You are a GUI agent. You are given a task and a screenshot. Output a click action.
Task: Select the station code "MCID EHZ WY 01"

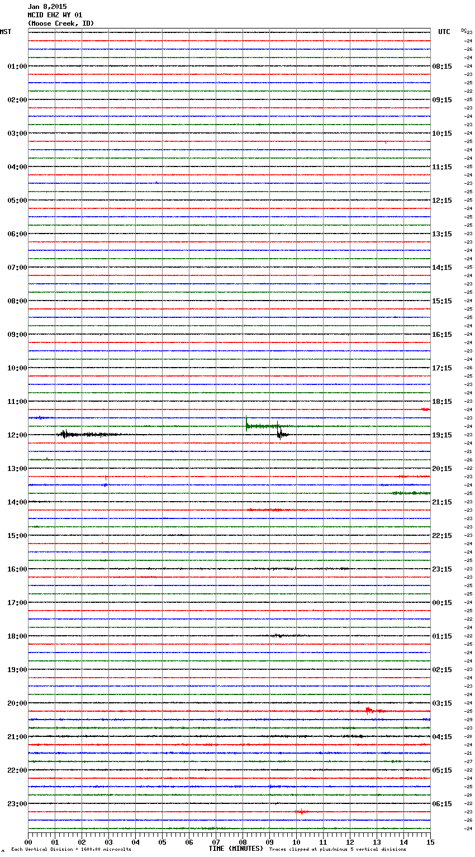(x=55, y=15)
